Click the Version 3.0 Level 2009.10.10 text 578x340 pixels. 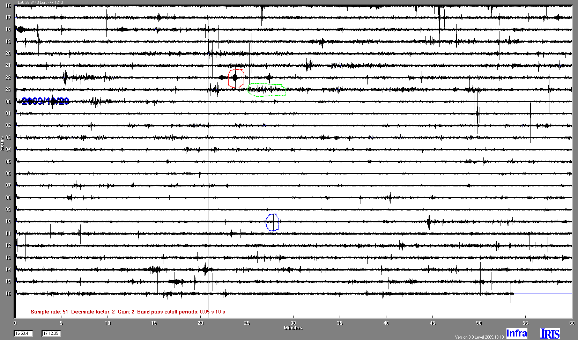click(479, 337)
